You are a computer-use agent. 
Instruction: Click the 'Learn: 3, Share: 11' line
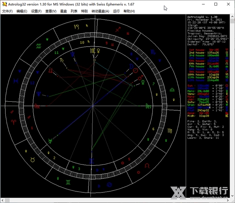pyautogui.click(x=203, y=138)
